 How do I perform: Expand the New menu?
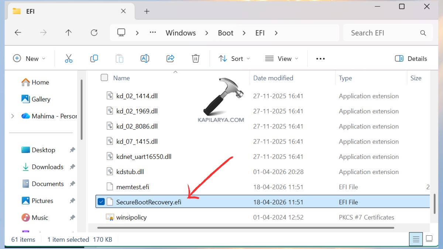tap(29, 58)
